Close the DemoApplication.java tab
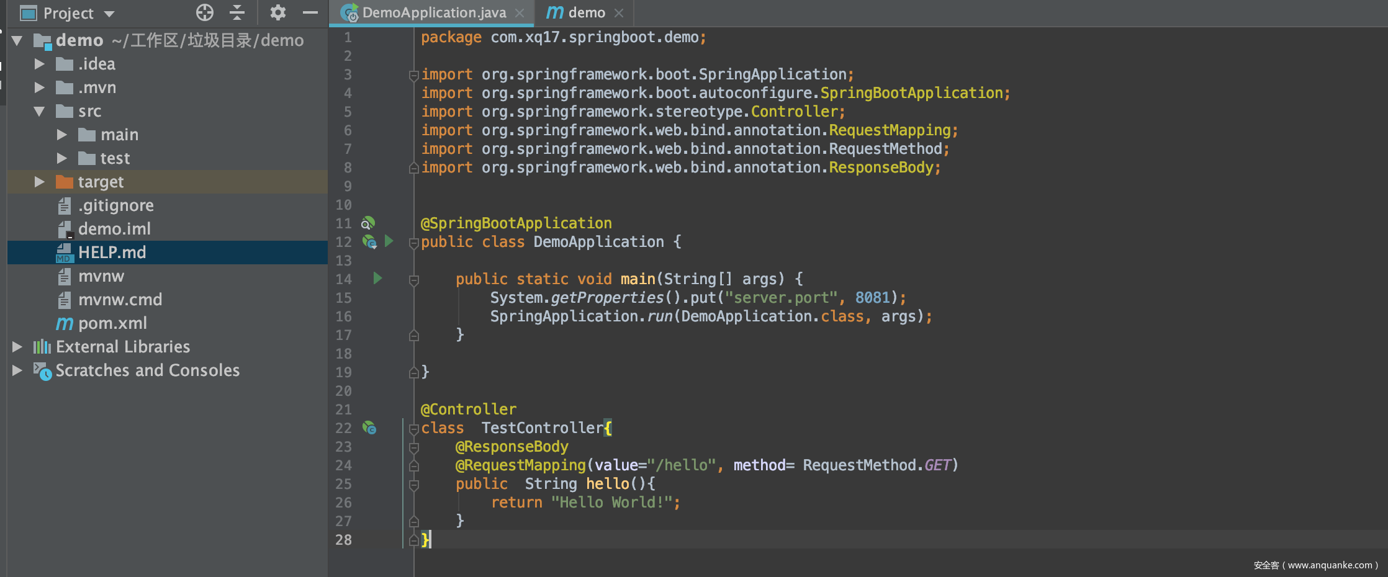The height and width of the screenshot is (577, 1388). click(520, 13)
